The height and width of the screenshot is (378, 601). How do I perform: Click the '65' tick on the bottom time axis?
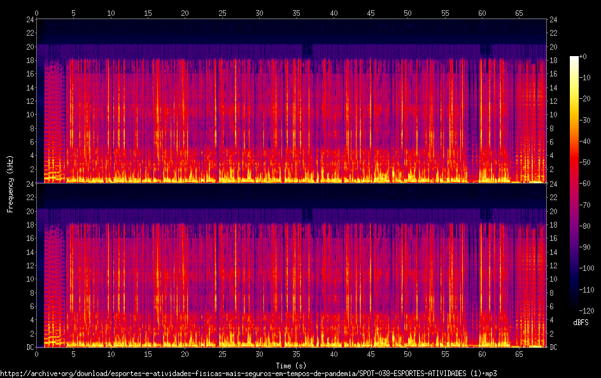point(519,354)
